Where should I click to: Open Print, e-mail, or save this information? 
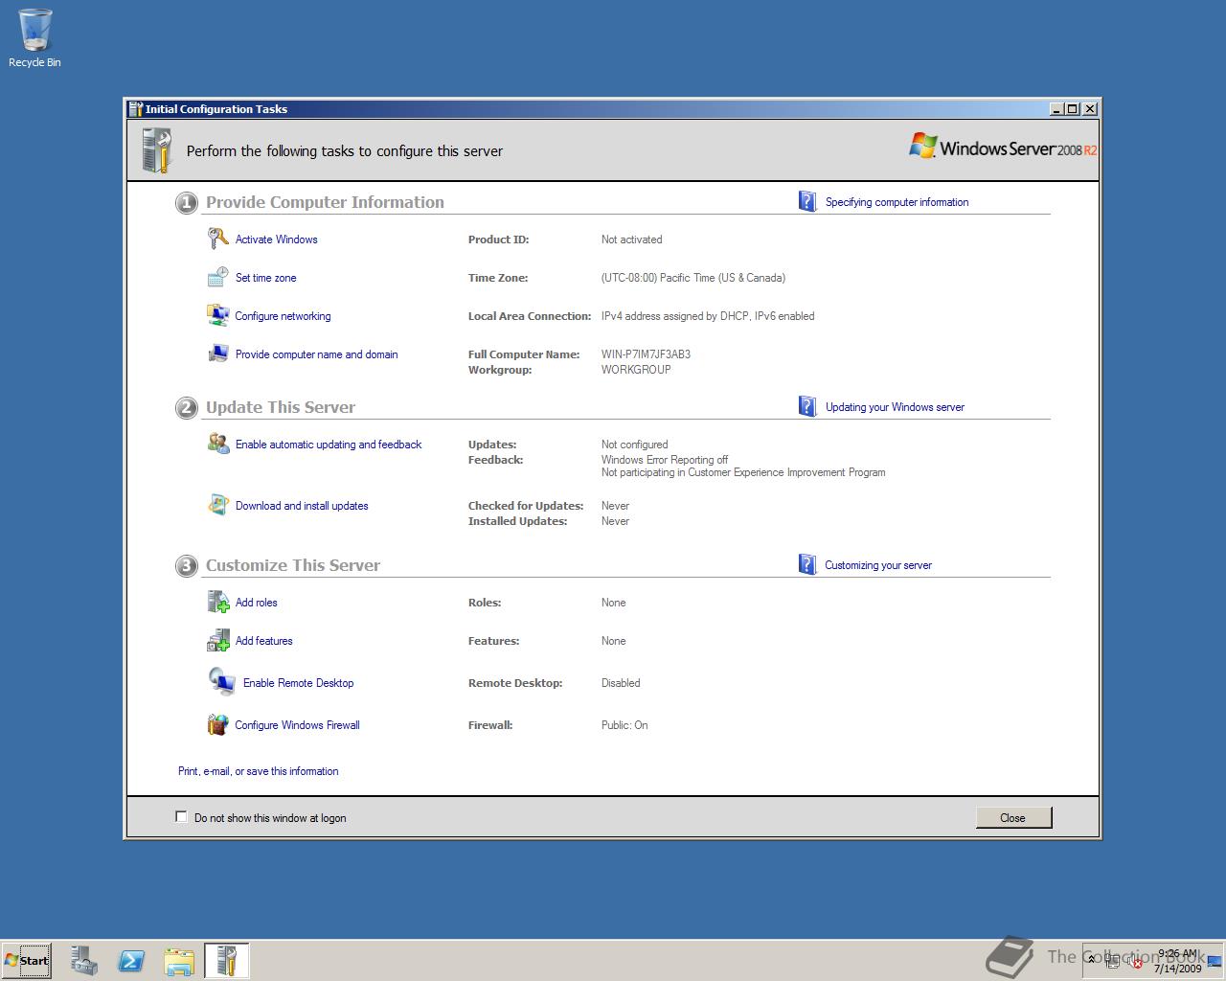(x=258, y=771)
